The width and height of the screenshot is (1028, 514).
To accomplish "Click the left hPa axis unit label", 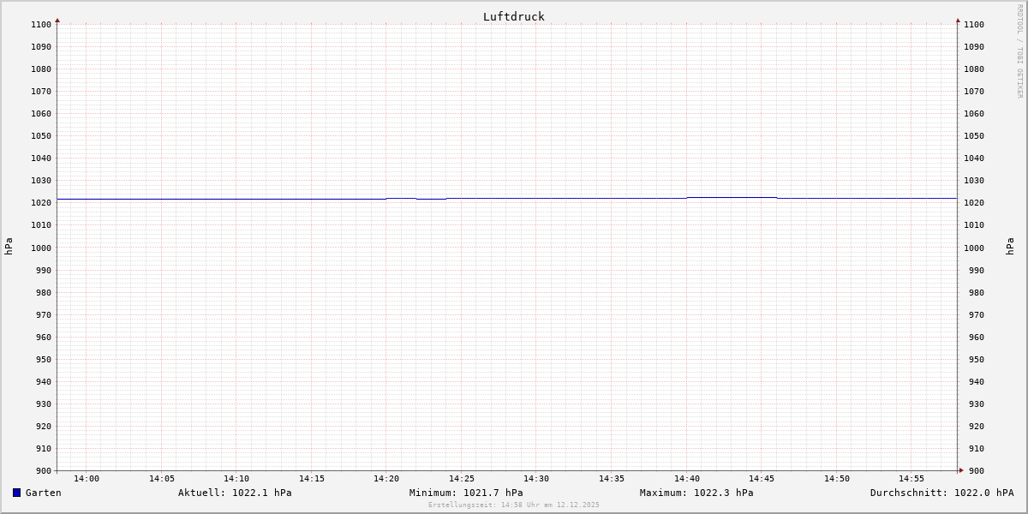I will 9,247.
